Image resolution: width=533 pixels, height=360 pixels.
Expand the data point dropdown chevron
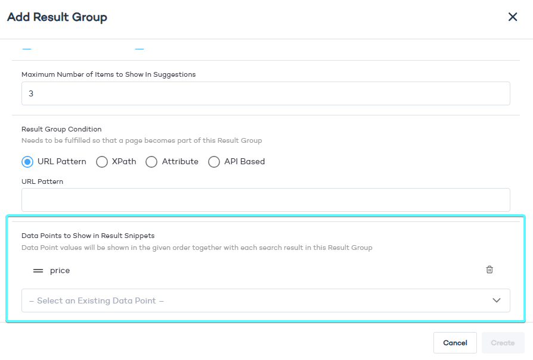coord(497,300)
